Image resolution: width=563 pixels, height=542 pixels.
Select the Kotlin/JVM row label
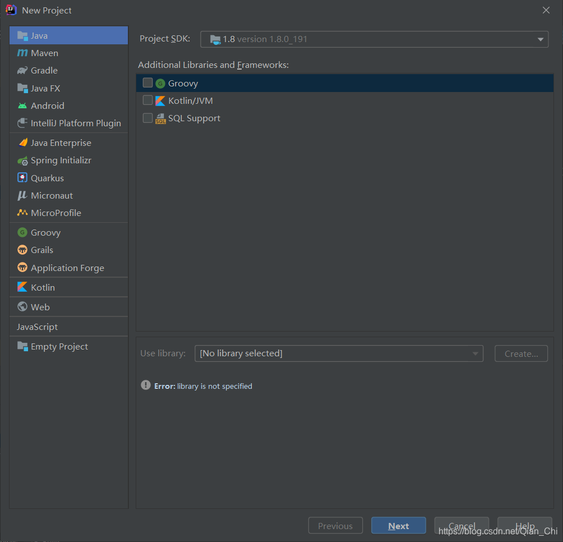[x=191, y=101]
